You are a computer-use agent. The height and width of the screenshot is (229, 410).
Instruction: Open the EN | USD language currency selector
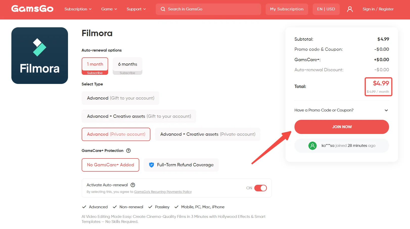[x=326, y=9]
